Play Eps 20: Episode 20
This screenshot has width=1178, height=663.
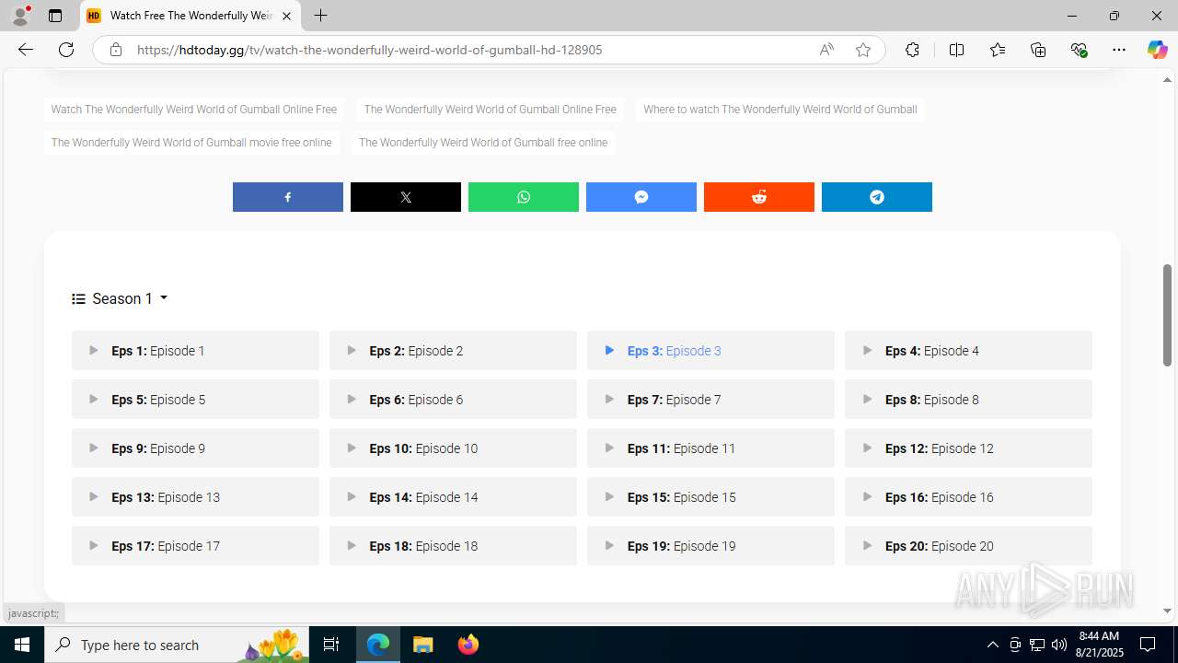[968, 546]
